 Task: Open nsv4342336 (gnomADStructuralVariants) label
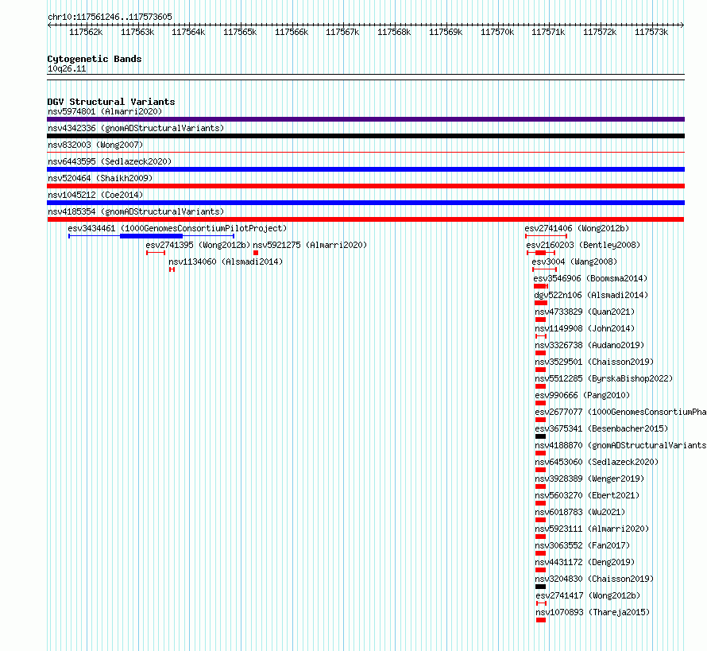[136, 128]
